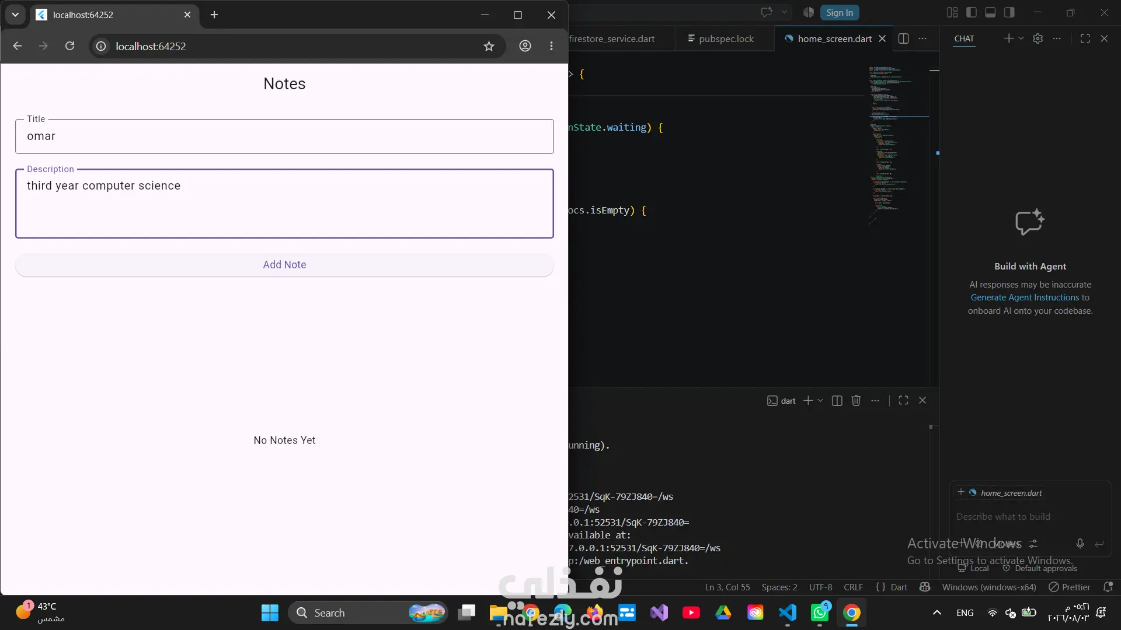This screenshot has height=630, width=1121.
Task: Kill terminal with trash icon
Action: [856, 401]
